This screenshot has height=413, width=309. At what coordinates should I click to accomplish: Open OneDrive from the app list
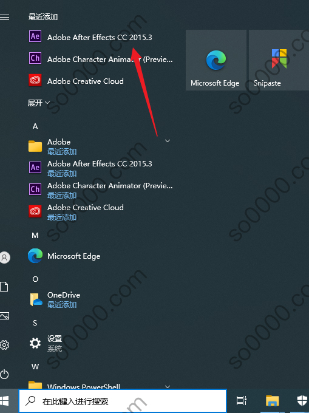pyautogui.click(x=100, y=299)
